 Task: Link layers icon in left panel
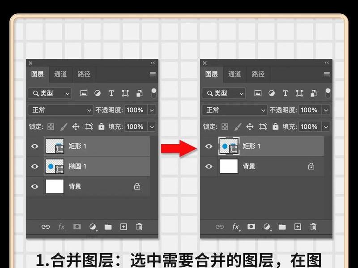(x=46, y=227)
